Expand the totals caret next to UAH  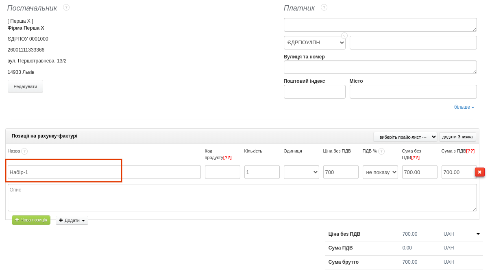pyautogui.click(x=478, y=234)
